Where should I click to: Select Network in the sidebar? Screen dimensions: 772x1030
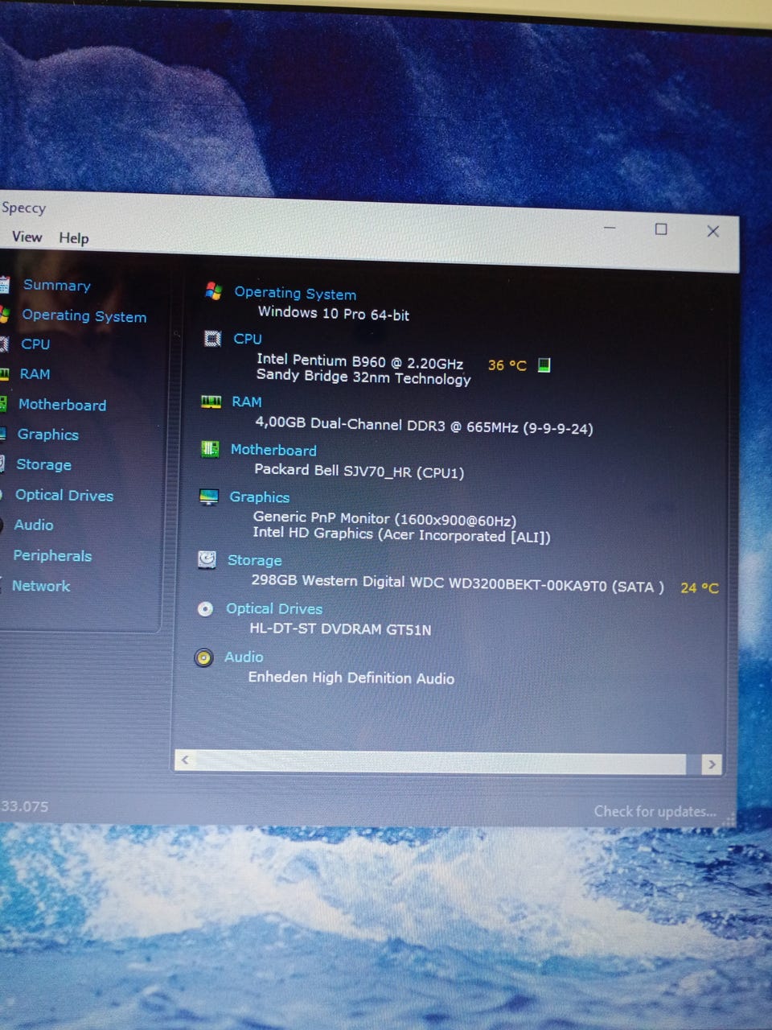coord(41,586)
